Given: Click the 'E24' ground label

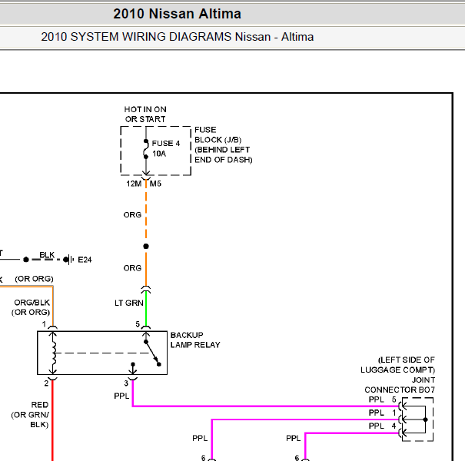Looking at the screenshot, I should coord(85,260).
